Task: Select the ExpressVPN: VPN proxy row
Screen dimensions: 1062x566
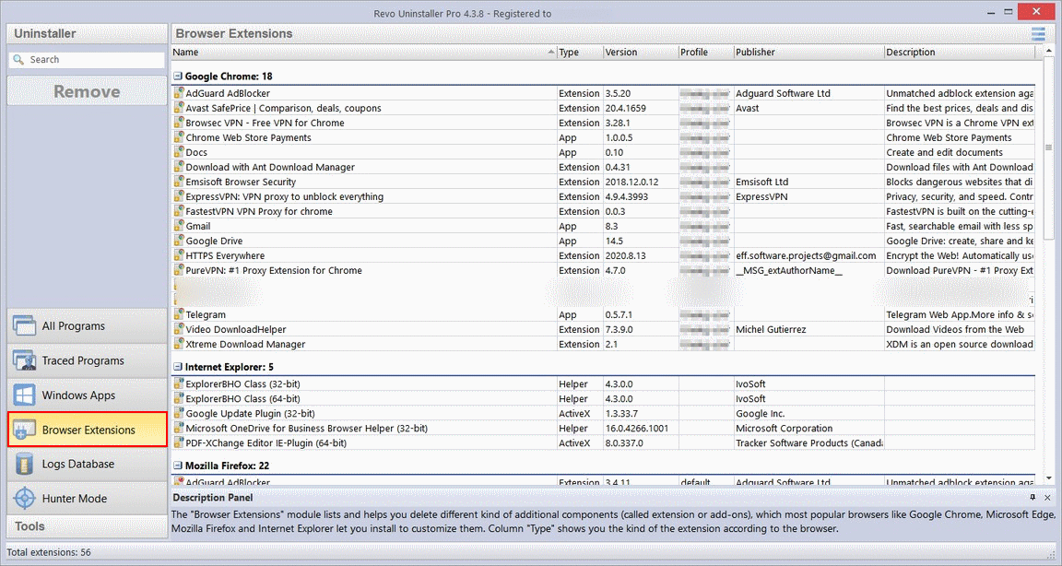Action: coord(604,196)
